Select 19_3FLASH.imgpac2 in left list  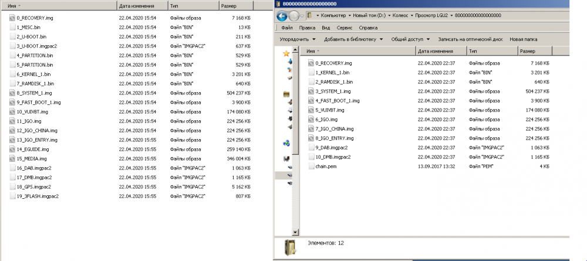point(38,196)
